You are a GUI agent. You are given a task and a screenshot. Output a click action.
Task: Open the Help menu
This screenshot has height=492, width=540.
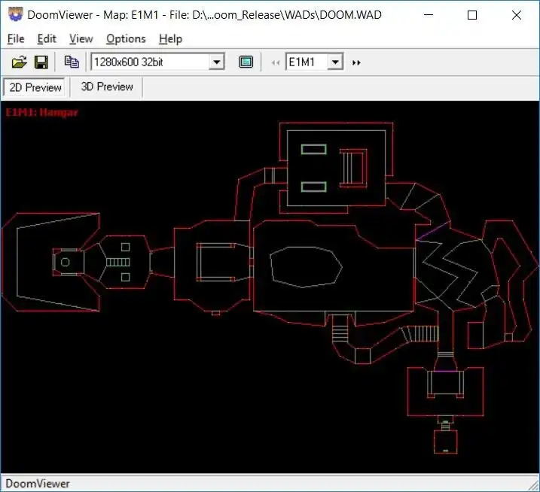coord(170,39)
